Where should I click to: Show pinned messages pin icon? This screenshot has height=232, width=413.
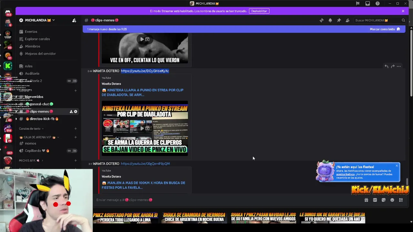(339, 20)
